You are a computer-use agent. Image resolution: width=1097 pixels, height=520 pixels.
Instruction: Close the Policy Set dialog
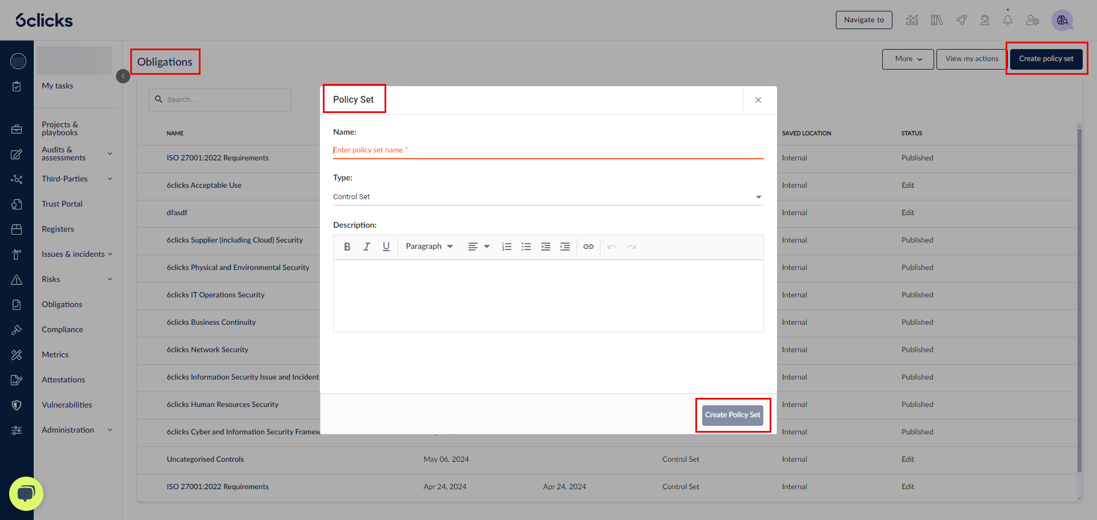758,100
